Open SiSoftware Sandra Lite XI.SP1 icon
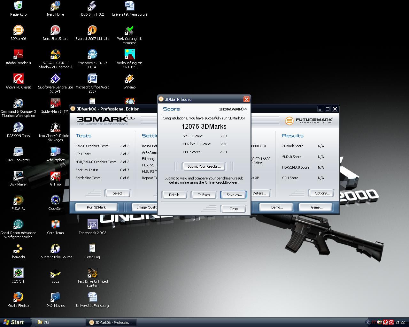The height and width of the screenshot is (327, 409). coord(55,79)
